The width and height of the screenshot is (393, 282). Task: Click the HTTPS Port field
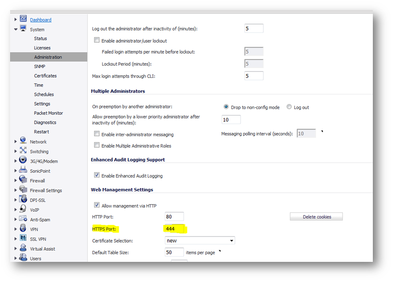tap(175, 229)
